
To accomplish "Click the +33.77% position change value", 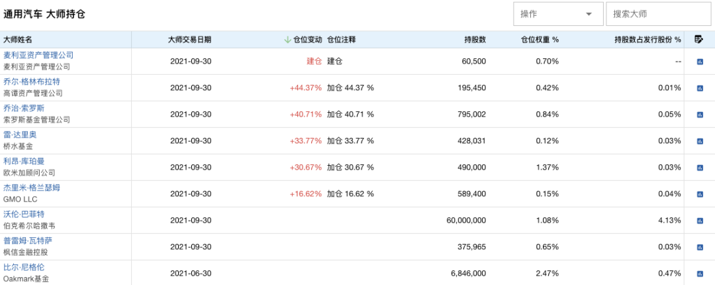I will 306,141.
